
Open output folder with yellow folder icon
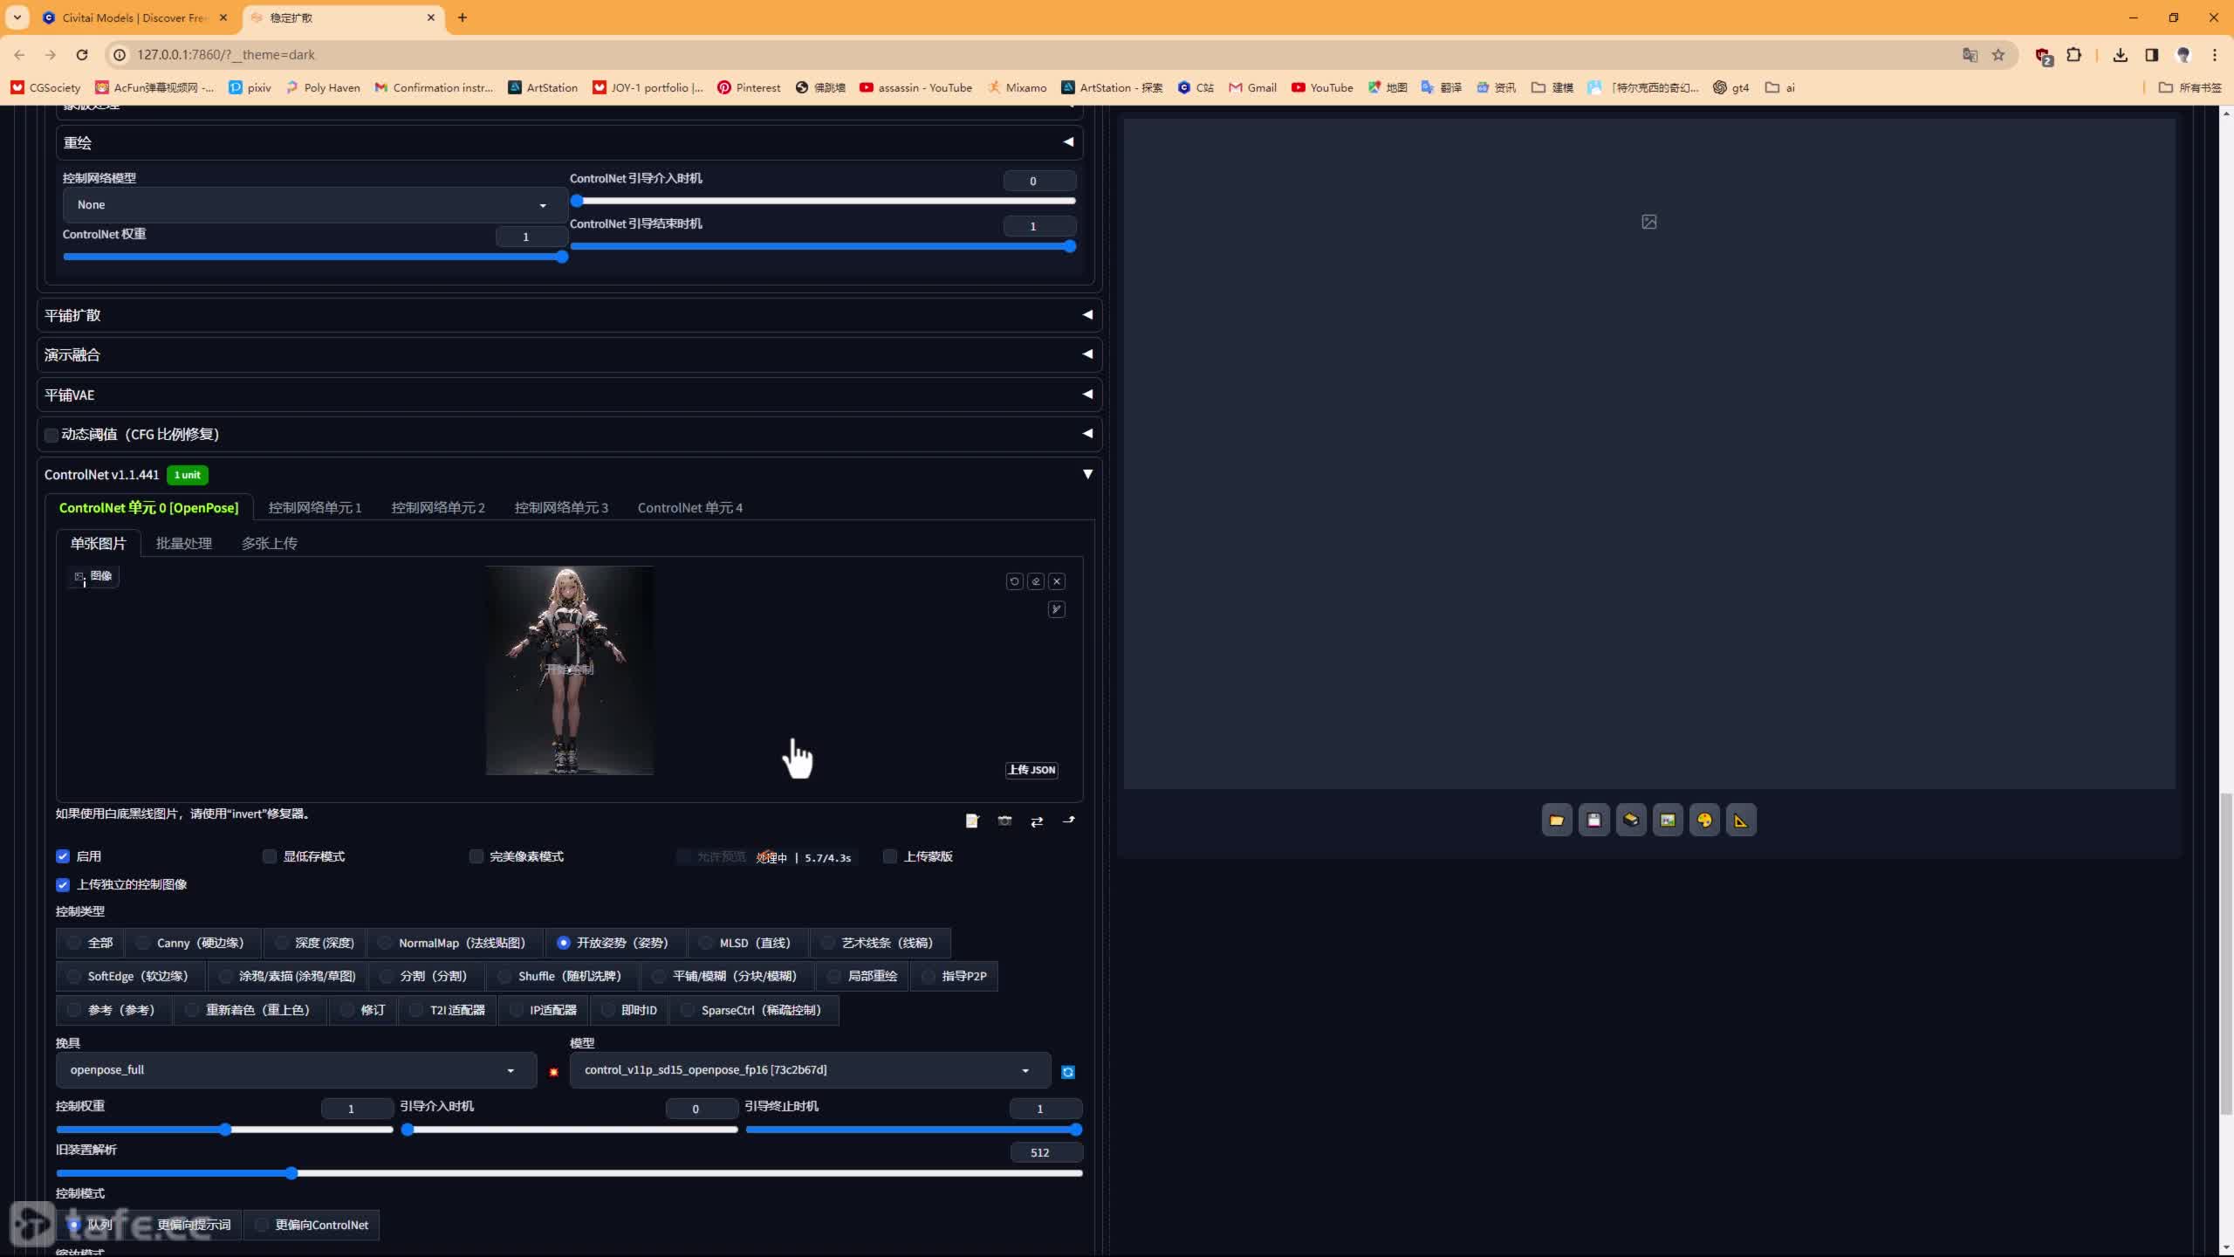1557,821
